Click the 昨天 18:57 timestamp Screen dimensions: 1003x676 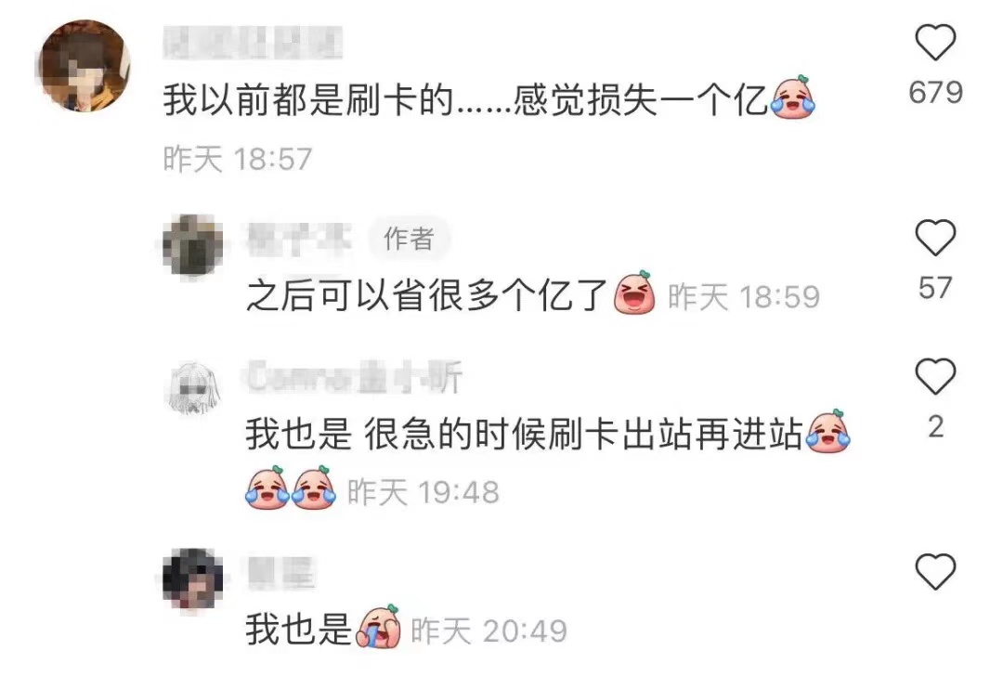coord(238,159)
